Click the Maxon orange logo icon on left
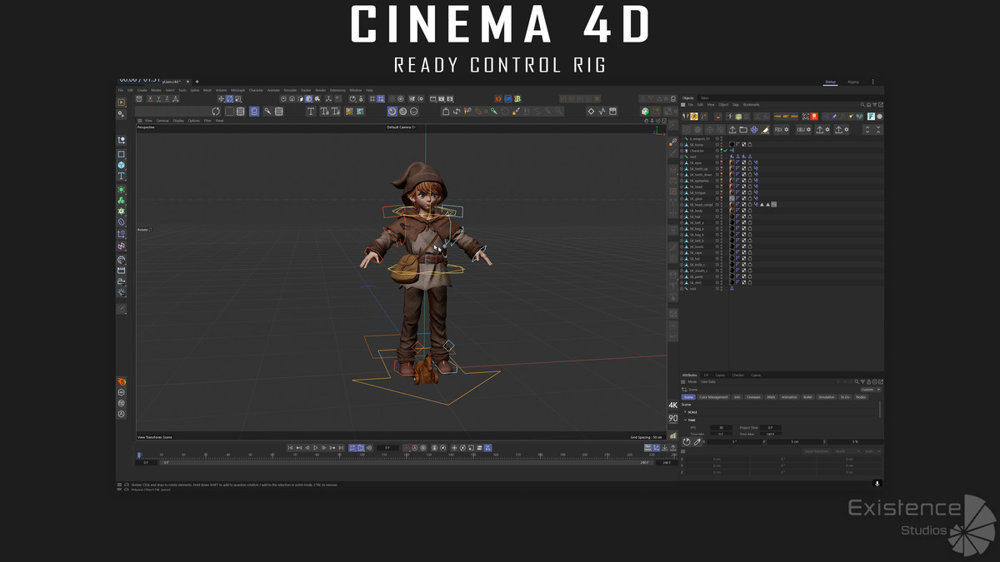Screen dimensions: 1000x562 pos(121,381)
